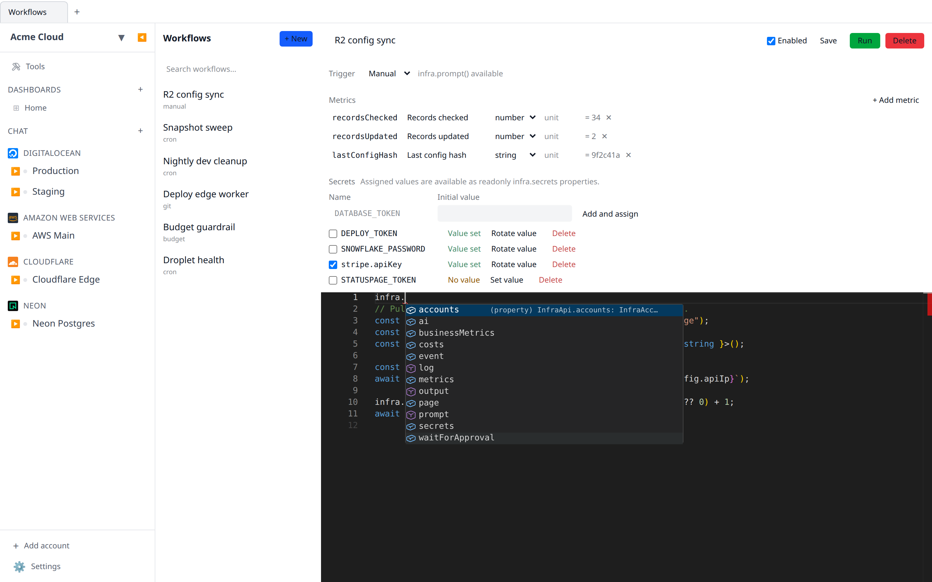Rotate value for stripe.apiKey
The height and width of the screenshot is (582, 932).
[514, 264]
